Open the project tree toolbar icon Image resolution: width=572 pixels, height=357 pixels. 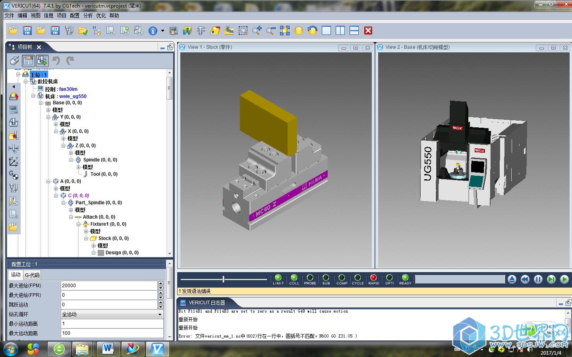97,31
